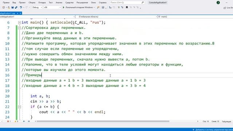Open the Проект menu
The image size is (233, 131).
(22, 3)
